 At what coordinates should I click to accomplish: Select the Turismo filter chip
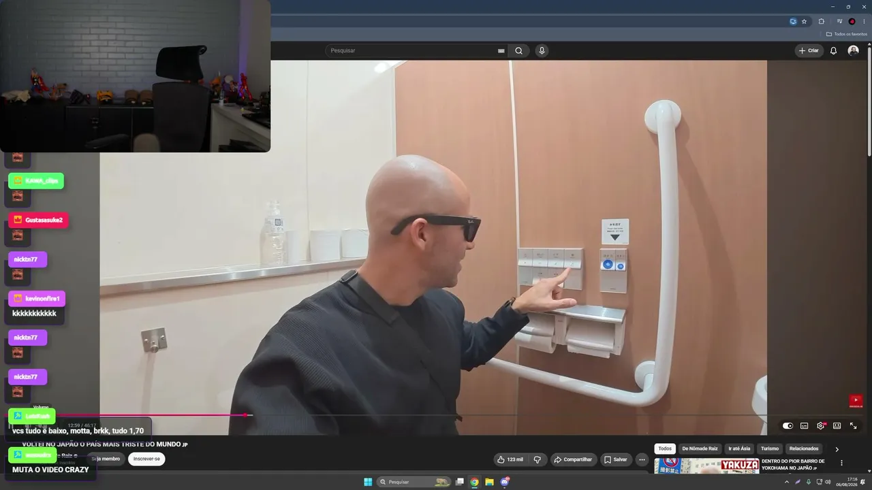(x=770, y=448)
